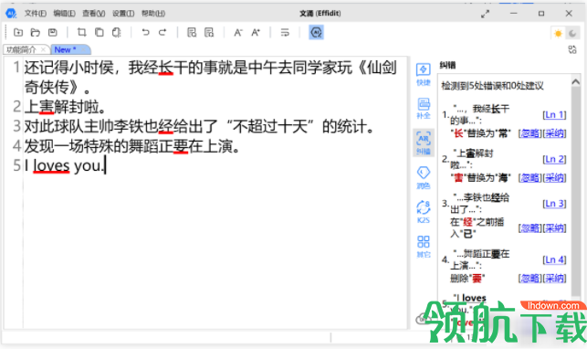
Task: Redo the last edit
Action: click(162, 33)
